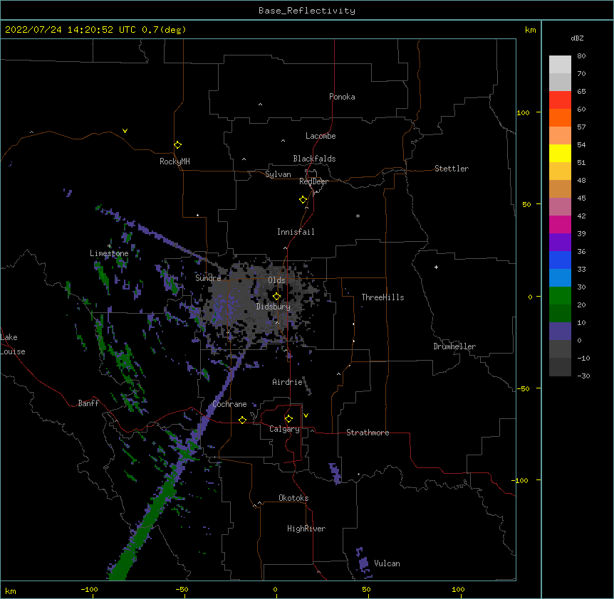Viewport: 614px width, 599px height.
Task: Select the 54 dBZ yellow color swatch
Action: pyautogui.click(x=560, y=153)
